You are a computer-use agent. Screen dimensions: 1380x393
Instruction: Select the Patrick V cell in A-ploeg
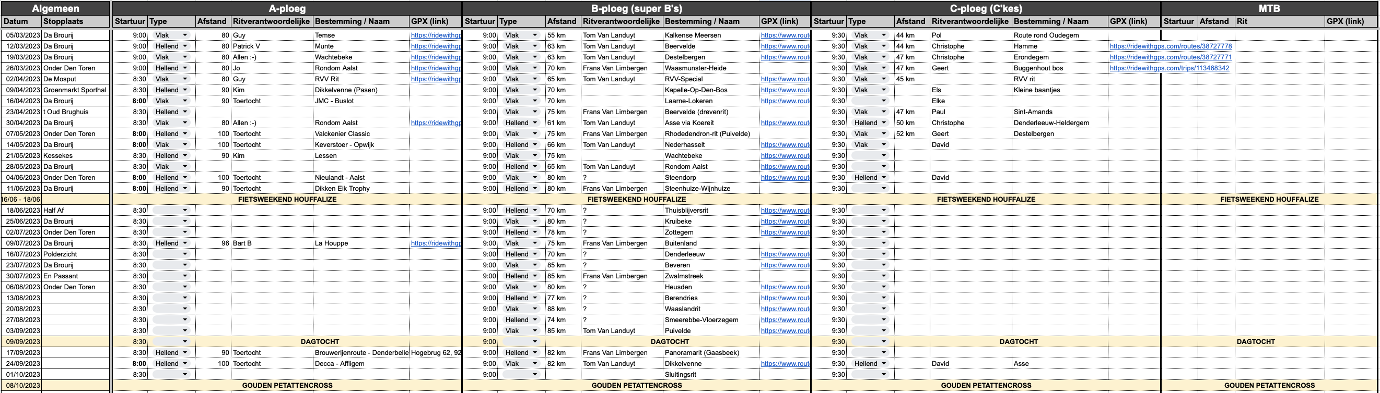(272, 46)
